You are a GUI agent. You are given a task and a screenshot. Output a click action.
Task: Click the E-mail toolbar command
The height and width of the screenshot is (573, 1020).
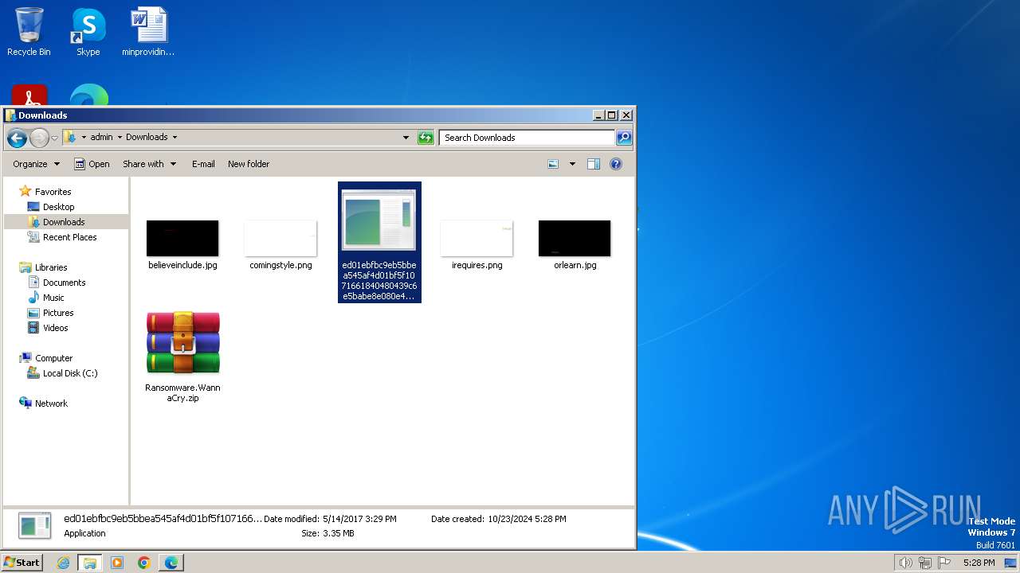coord(203,164)
